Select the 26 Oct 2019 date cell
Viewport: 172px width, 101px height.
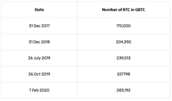[39, 74]
